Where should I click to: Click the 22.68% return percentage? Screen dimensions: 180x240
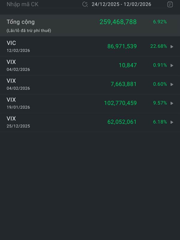[158, 46]
